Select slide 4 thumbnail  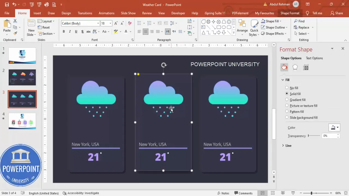coord(22,121)
